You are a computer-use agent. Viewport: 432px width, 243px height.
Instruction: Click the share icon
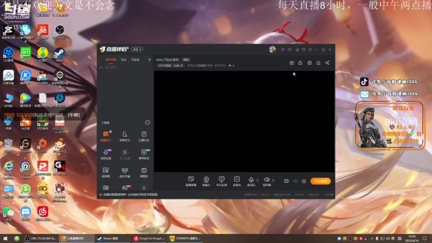[x=327, y=63]
